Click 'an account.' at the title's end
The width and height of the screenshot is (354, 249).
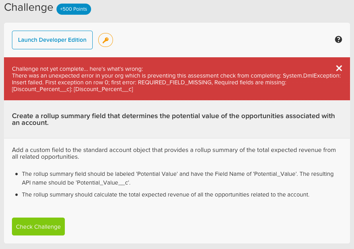[30, 123]
